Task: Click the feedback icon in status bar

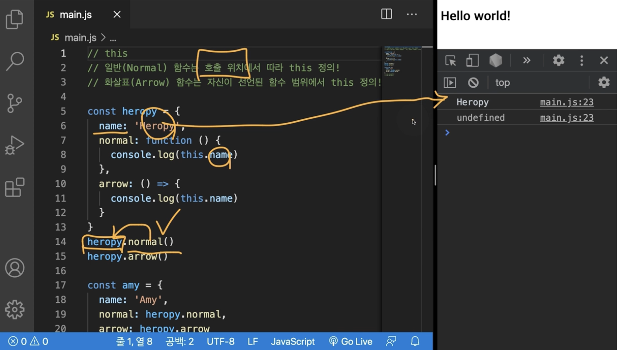Action: 391,341
